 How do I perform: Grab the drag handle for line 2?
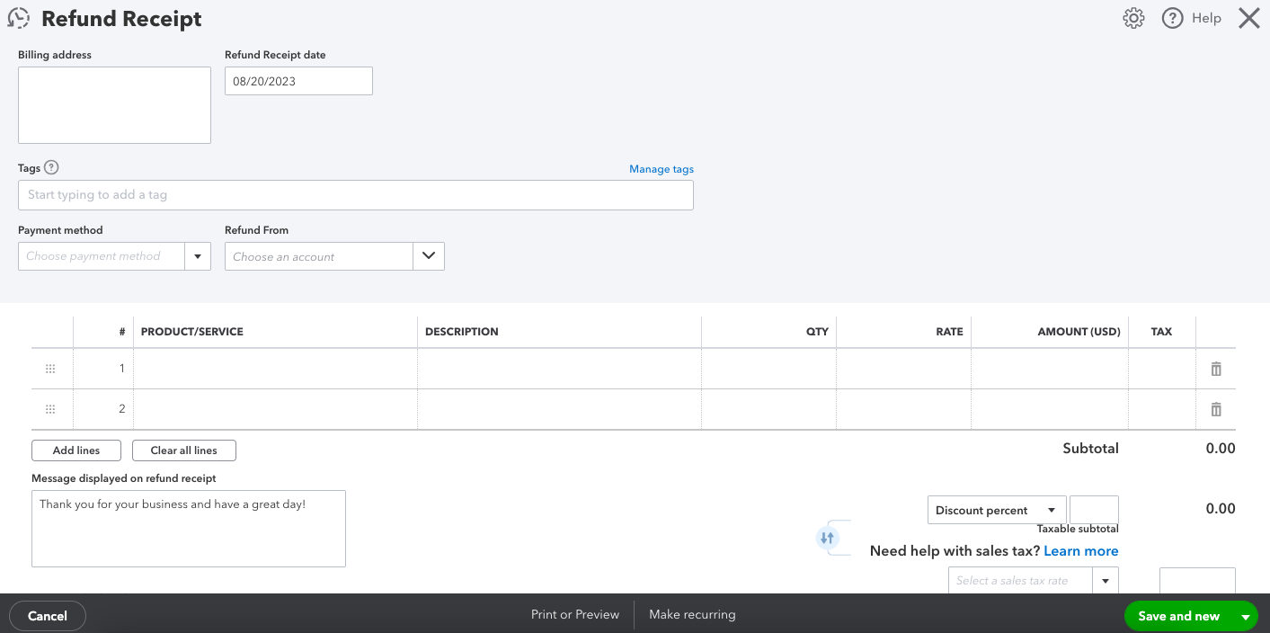(x=50, y=409)
